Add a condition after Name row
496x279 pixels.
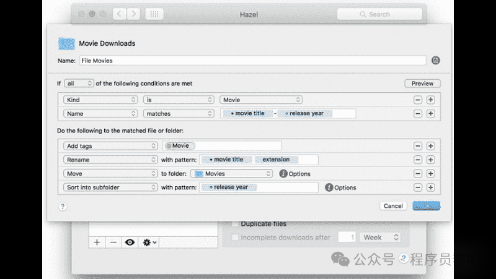(x=430, y=114)
